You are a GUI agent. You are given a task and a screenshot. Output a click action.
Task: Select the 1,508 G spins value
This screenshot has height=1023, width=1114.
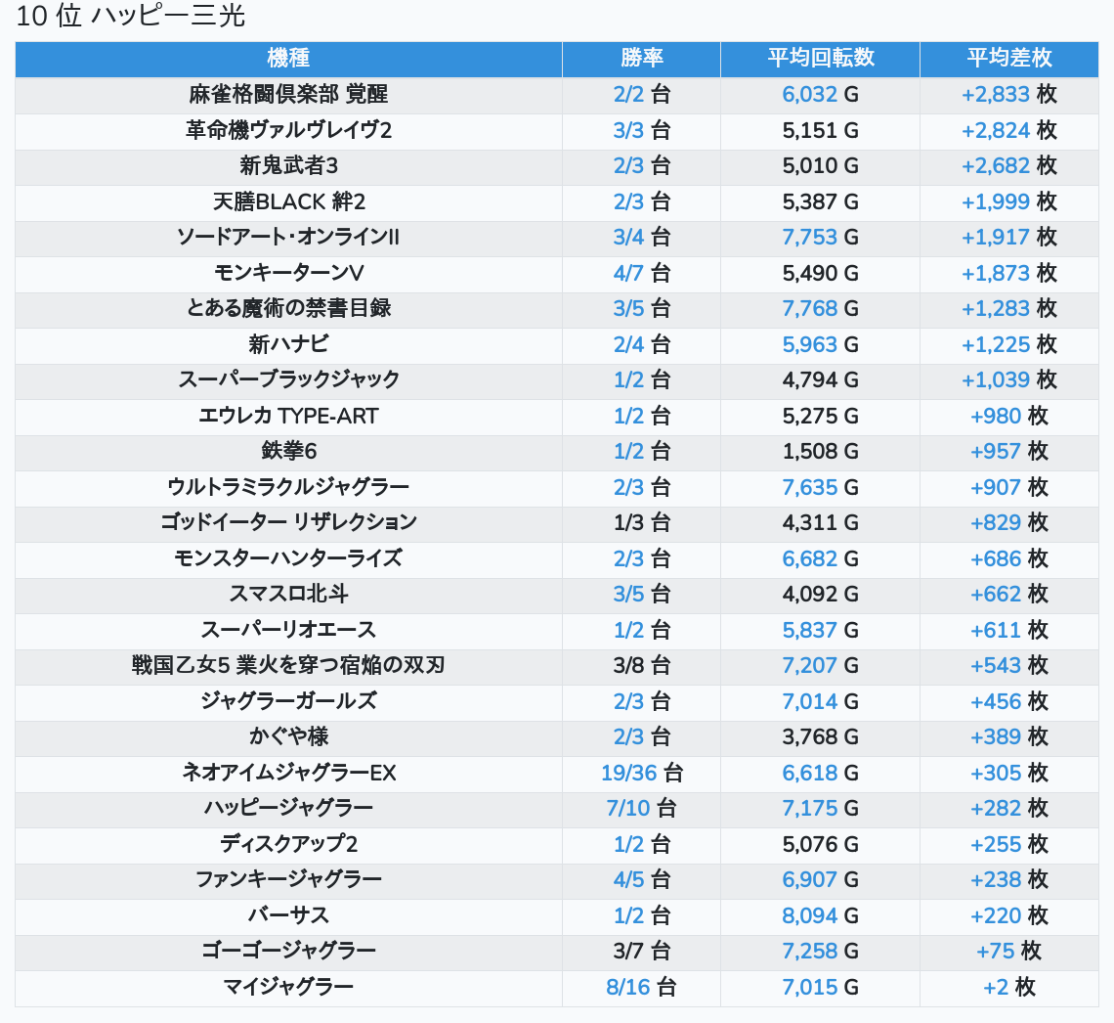tap(821, 452)
